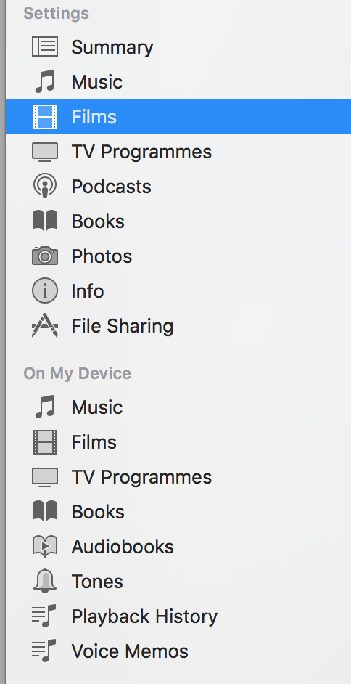Click the On My Device section header
351x684 pixels.
[x=77, y=373]
